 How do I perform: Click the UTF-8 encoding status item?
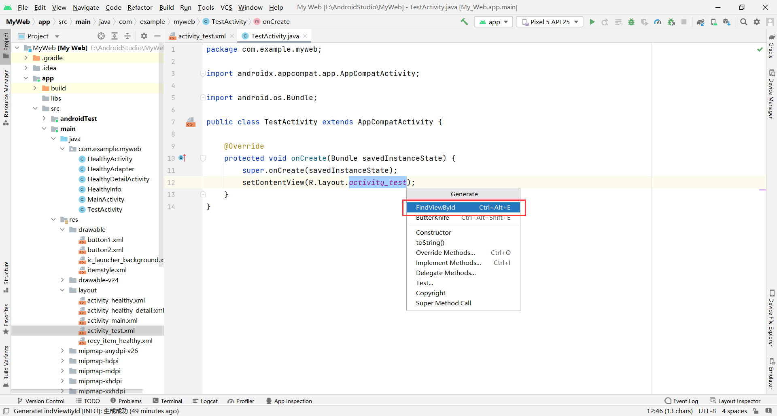(707, 411)
